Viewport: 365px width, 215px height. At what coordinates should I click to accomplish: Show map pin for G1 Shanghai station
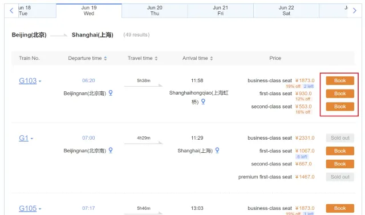(x=217, y=151)
